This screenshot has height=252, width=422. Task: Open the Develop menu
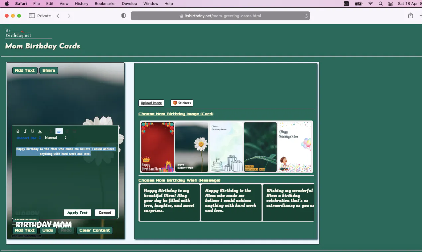click(129, 3)
